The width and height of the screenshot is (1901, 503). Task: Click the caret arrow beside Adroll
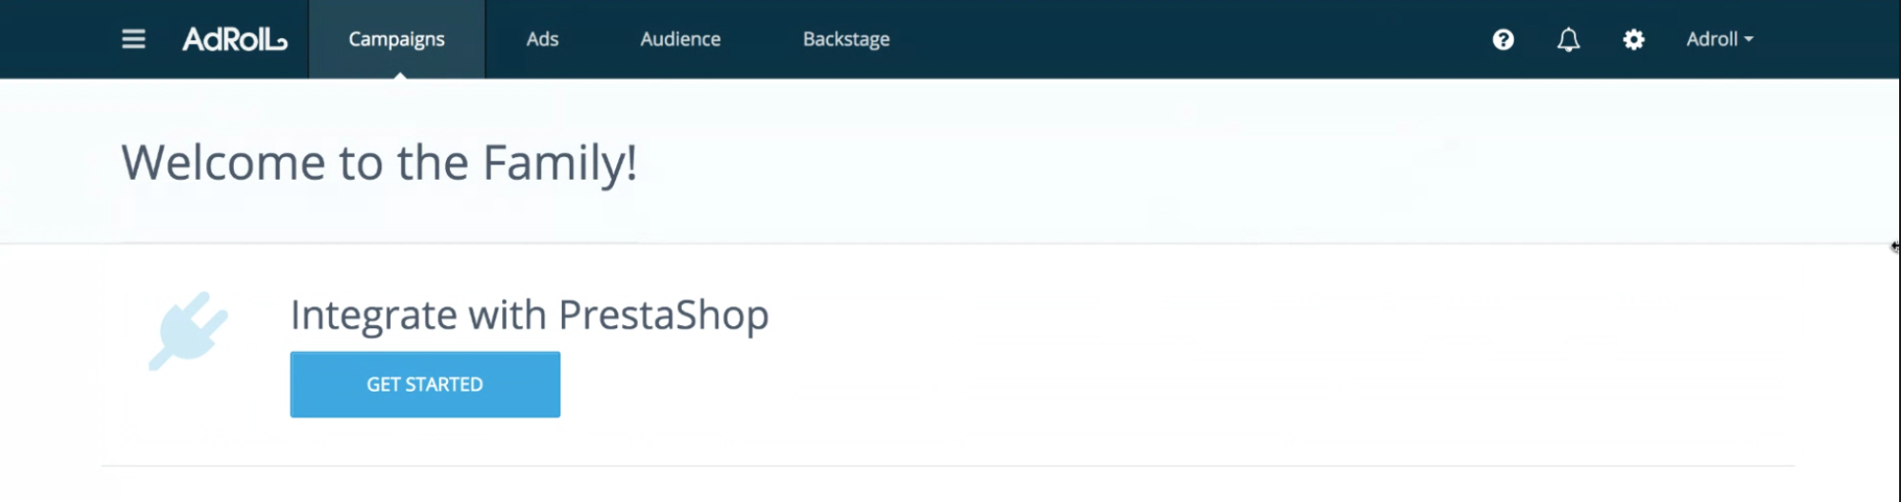coord(1749,40)
